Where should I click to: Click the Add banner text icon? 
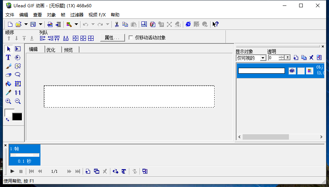(x=124, y=171)
